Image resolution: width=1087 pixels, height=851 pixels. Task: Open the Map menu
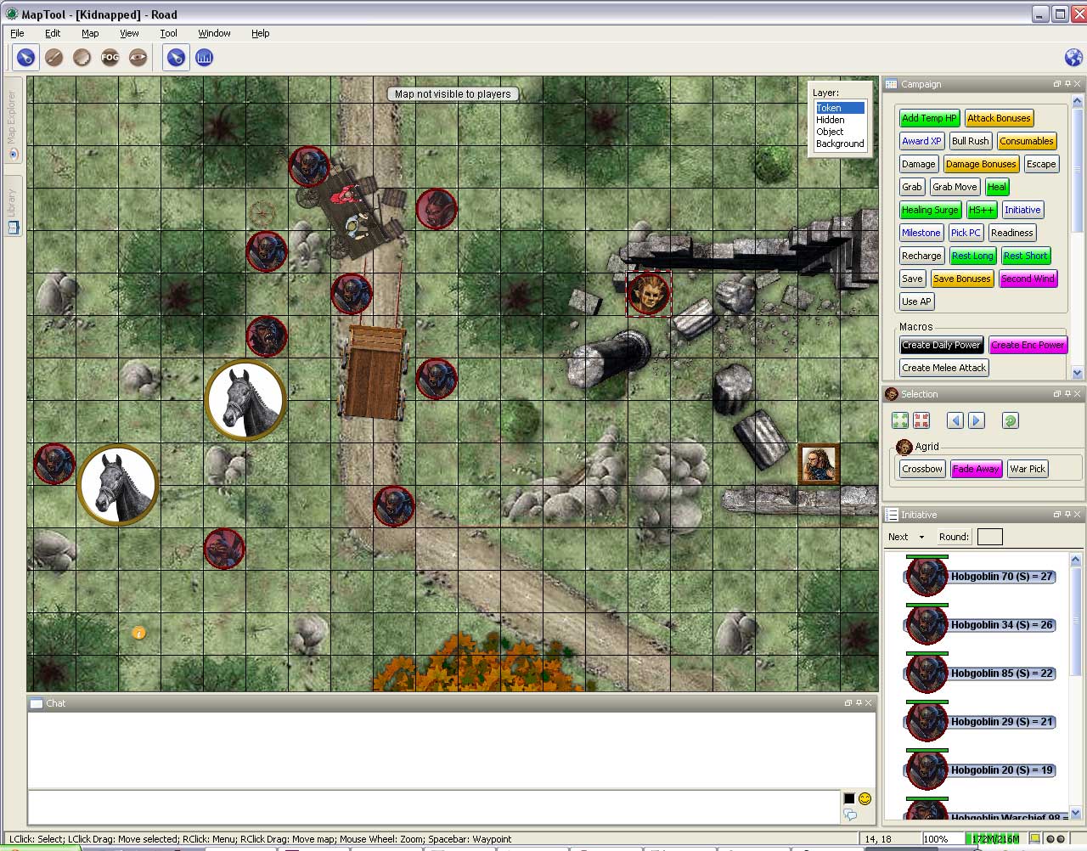pos(90,33)
